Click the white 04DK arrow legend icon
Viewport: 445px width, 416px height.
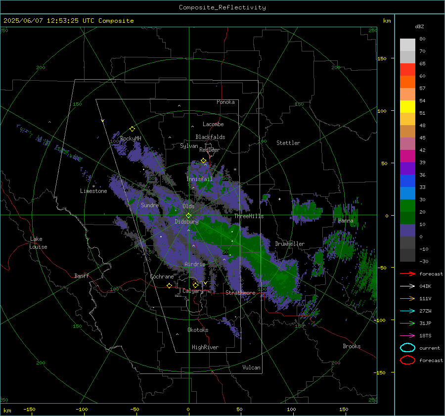click(x=407, y=286)
